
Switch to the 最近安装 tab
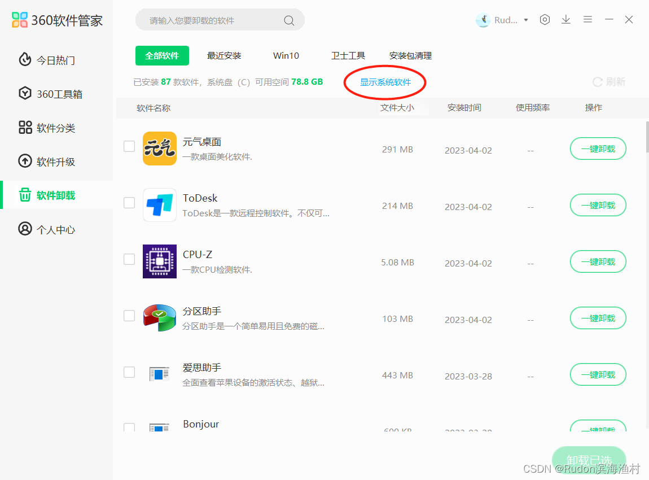(224, 55)
